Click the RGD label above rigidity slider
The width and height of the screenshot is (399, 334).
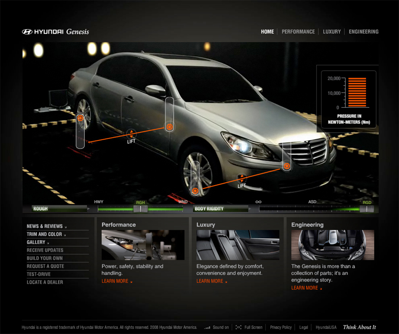pyautogui.click(x=367, y=202)
